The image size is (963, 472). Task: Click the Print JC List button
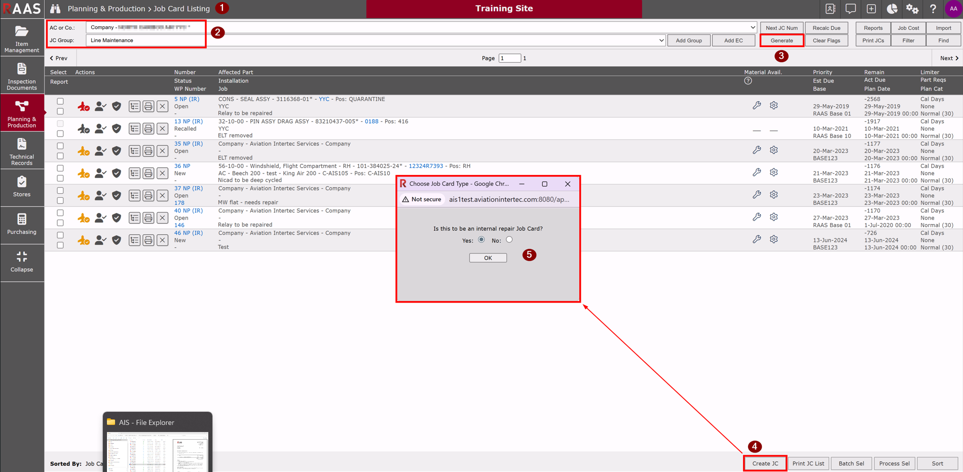(x=808, y=463)
